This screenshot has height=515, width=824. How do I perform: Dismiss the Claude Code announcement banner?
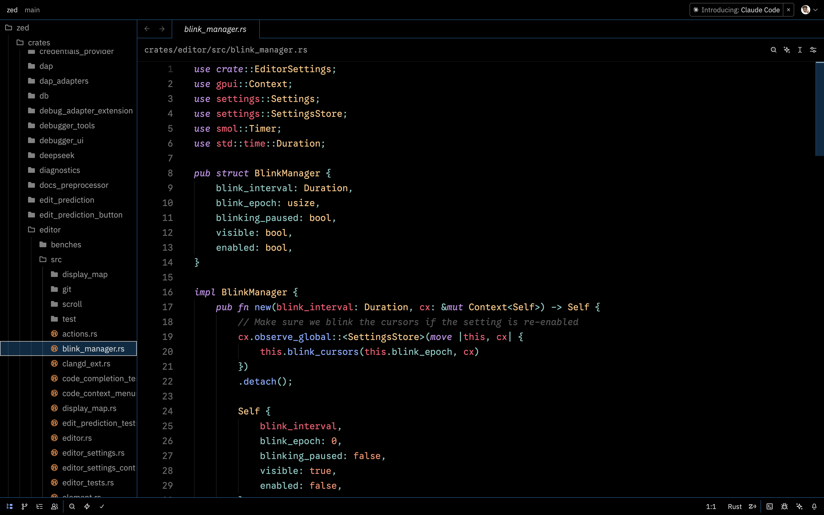[788, 10]
